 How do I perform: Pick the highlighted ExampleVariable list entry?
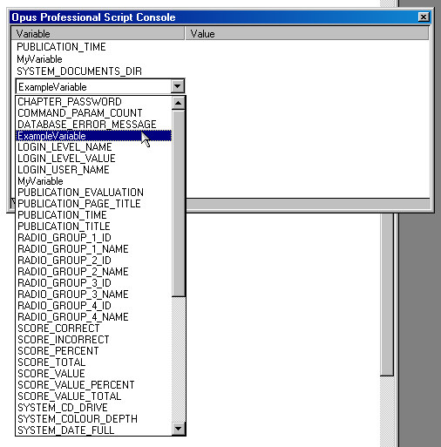(94, 136)
